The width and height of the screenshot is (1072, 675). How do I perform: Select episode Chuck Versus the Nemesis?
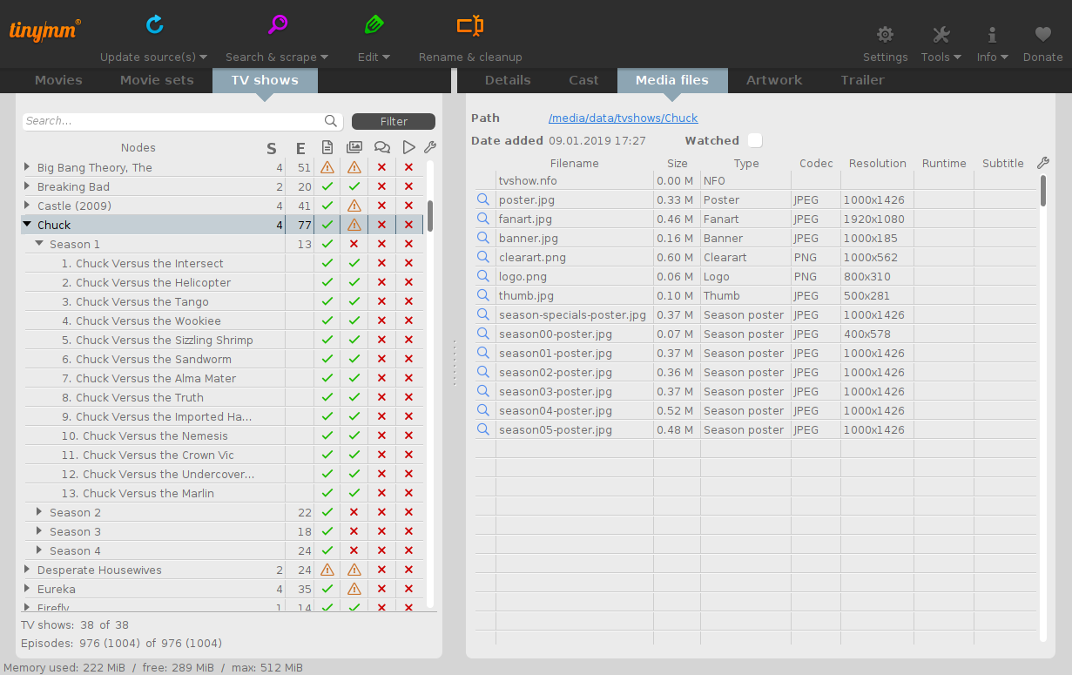click(x=223, y=435)
